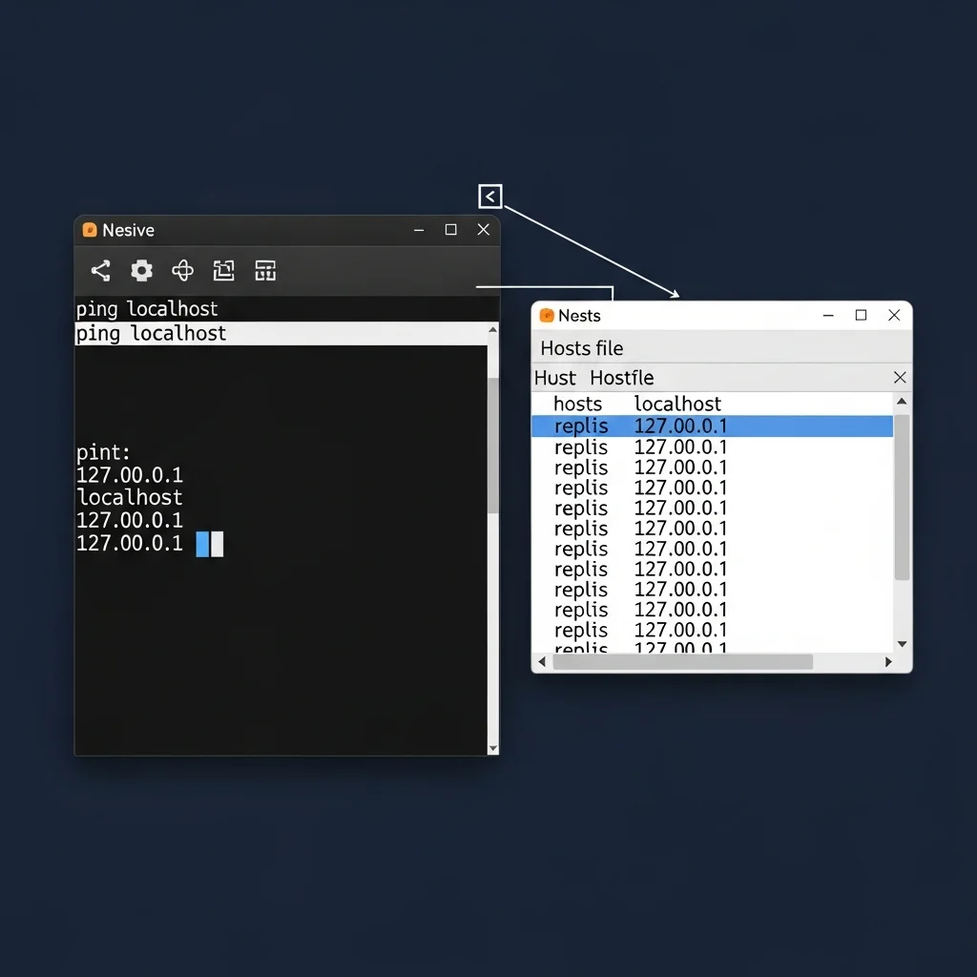Open the Hostfile tab header

[621, 377]
